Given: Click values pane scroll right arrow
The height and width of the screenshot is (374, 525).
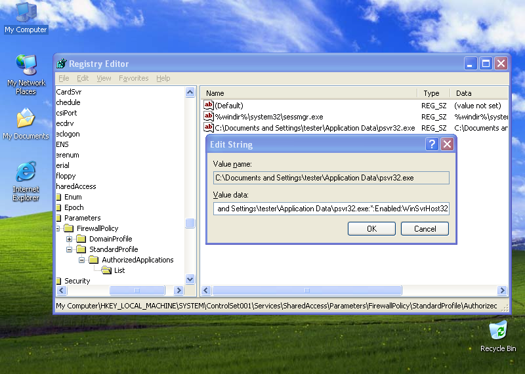Looking at the screenshot, I should tap(502, 290).
